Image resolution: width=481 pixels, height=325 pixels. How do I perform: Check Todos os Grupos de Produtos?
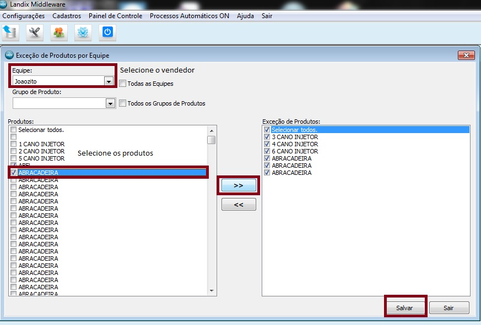pos(123,103)
